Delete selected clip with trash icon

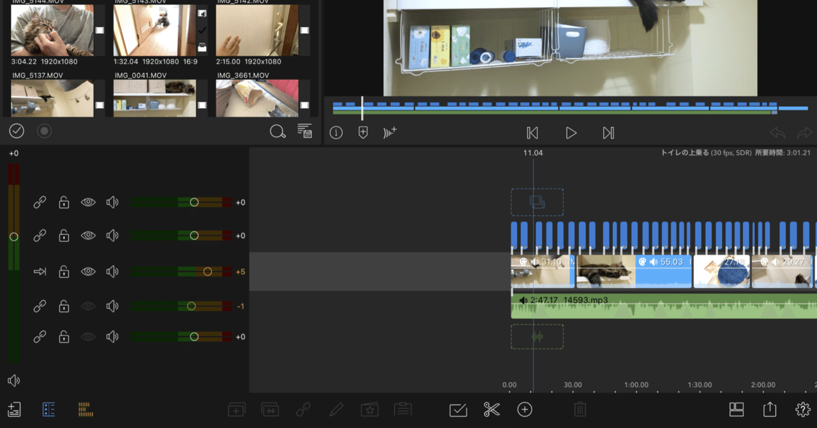pos(580,409)
